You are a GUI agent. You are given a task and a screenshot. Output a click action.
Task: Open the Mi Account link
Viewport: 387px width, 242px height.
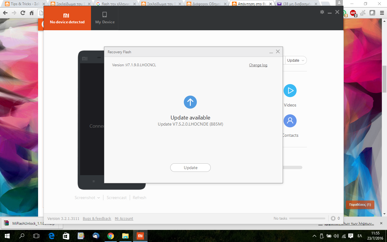(124, 218)
